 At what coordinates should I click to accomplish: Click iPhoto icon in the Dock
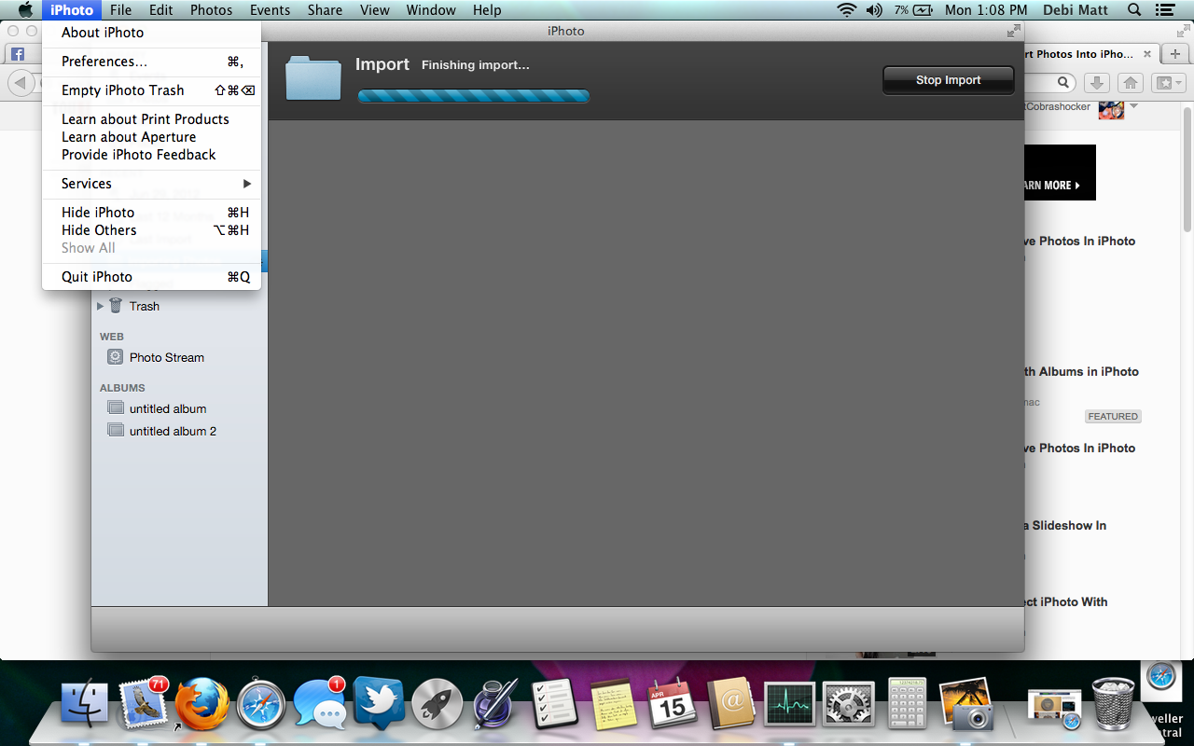965,703
